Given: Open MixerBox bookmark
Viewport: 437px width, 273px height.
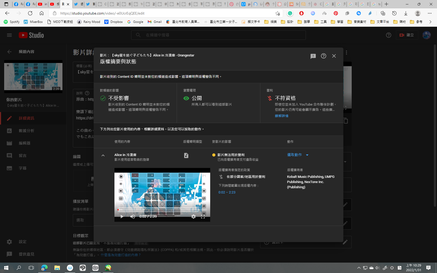Looking at the screenshot, I should click(x=33, y=22).
